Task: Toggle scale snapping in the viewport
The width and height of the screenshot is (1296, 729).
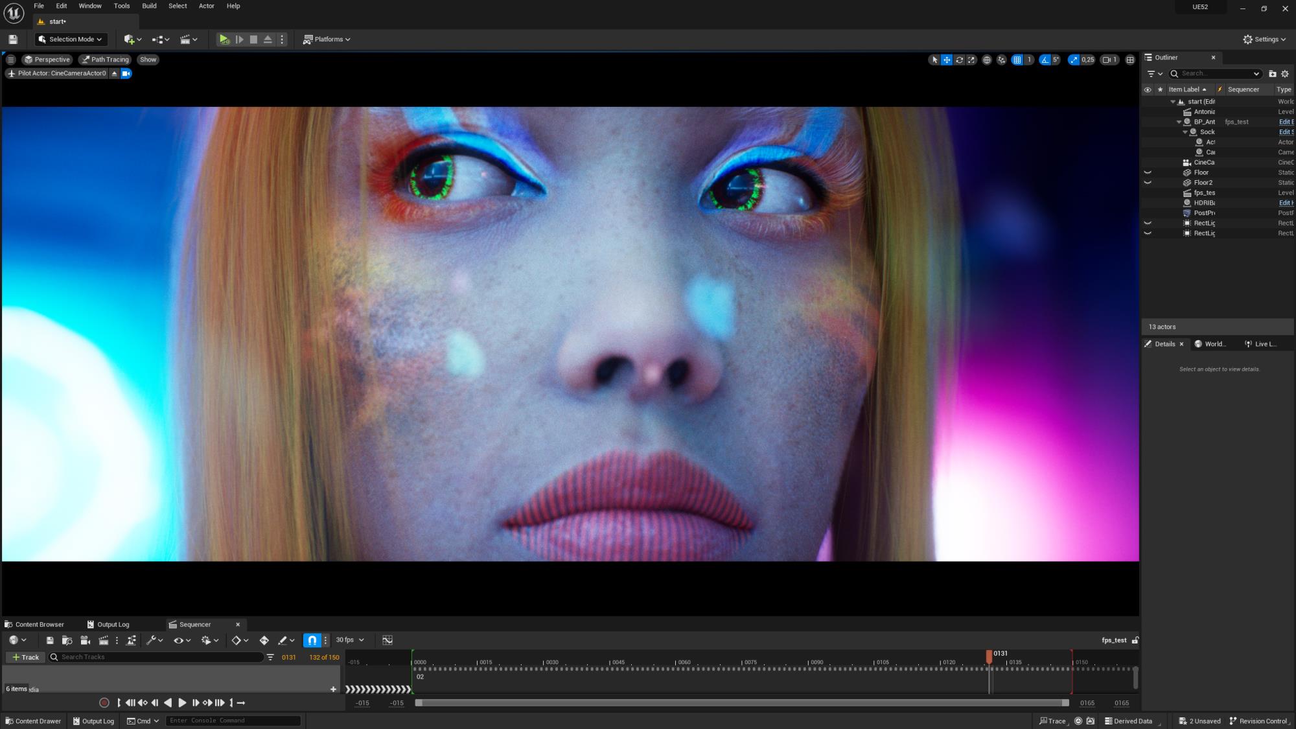Action: (x=1074, y=60)
